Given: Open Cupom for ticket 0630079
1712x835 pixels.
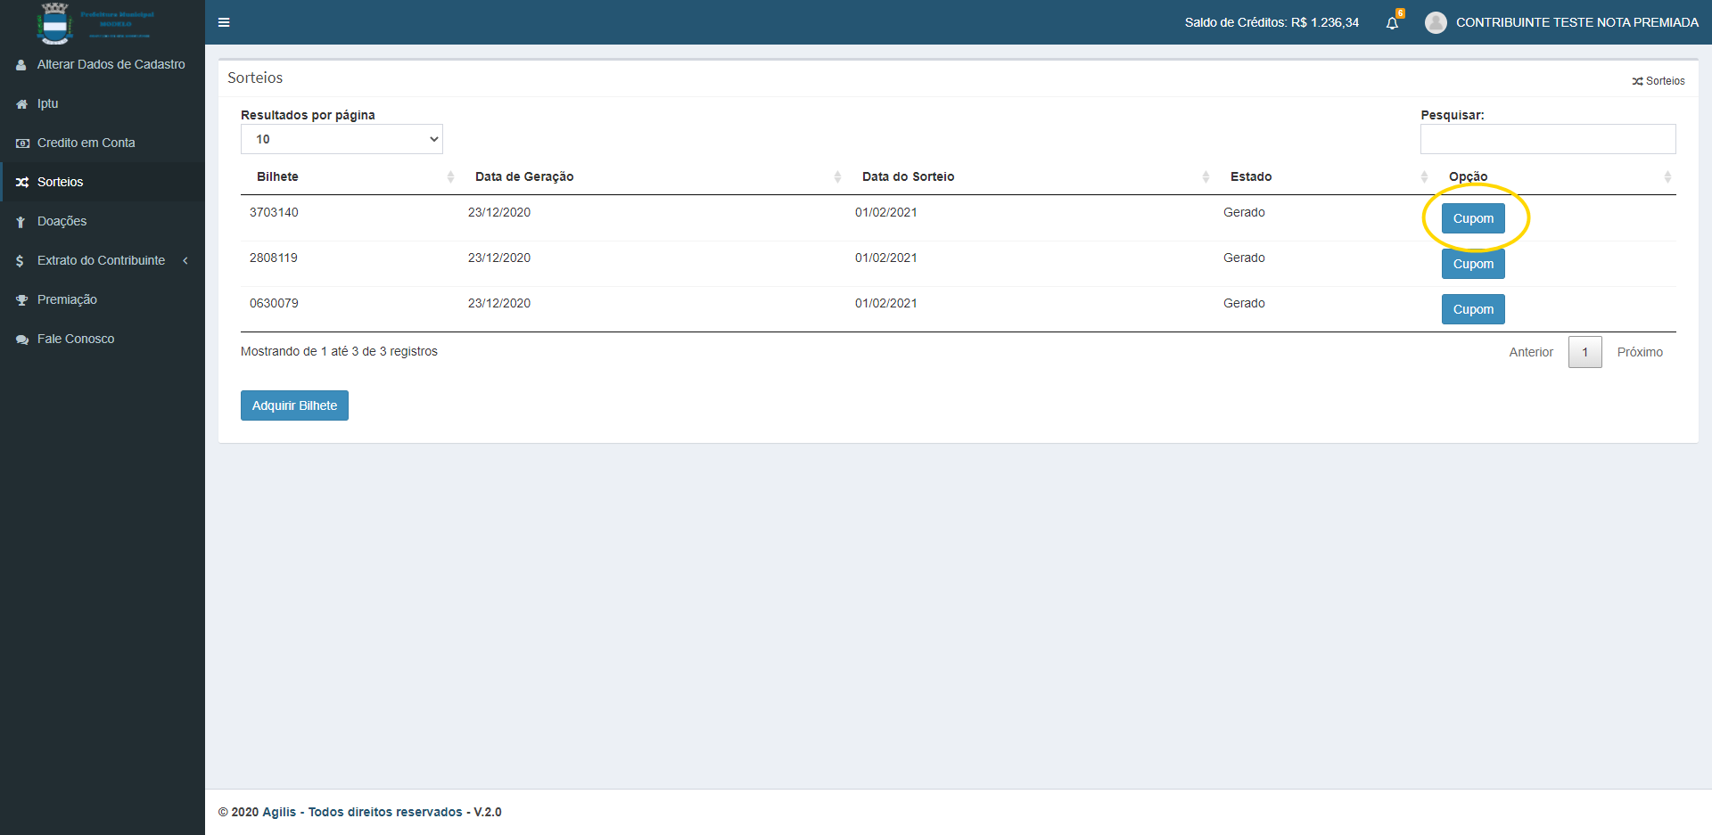Looking at the screenshot, I should click(x=1473, y=309).
